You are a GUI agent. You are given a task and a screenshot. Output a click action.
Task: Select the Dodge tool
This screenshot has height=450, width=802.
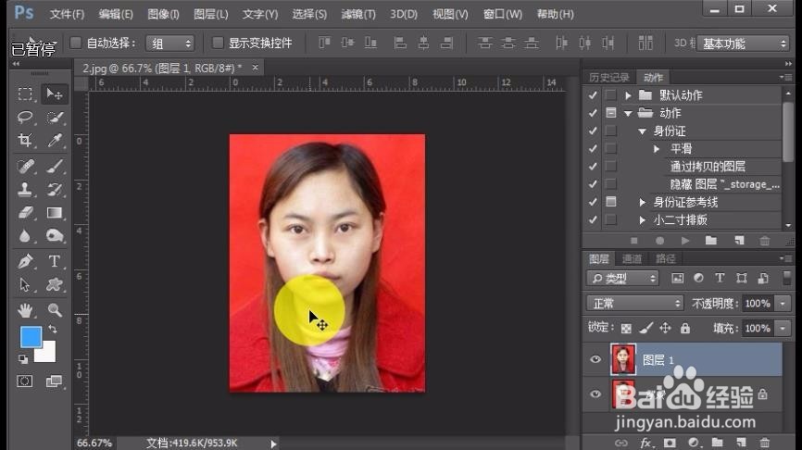coord(55,236)
